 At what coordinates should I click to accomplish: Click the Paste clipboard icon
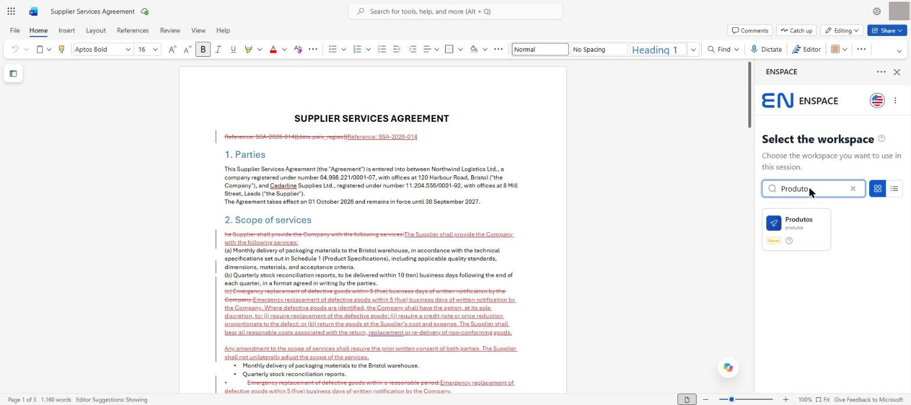pyautogui.click(x=40, y=49)
